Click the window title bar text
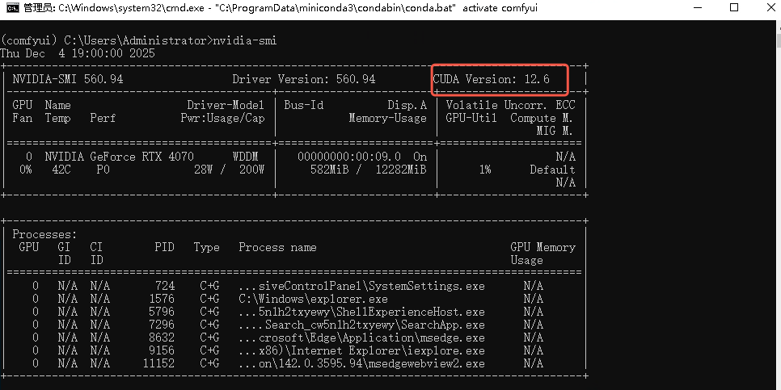The image size is (781, 390). coord(281,8)
